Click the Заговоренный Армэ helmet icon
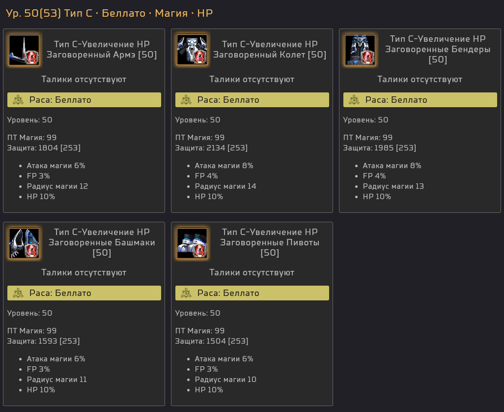This screenshot has height=412, width=504. [24, 50]
